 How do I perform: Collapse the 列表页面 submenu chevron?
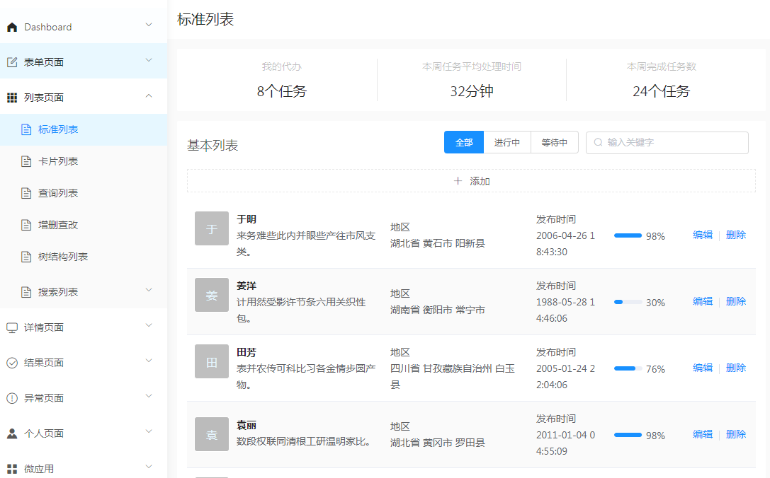coord(149,96)
